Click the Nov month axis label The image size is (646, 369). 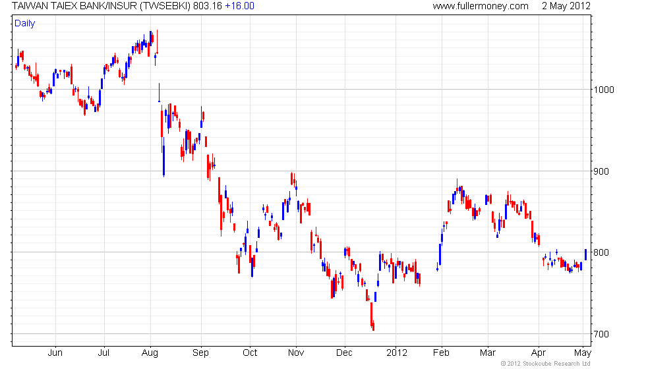click(296, 353)
